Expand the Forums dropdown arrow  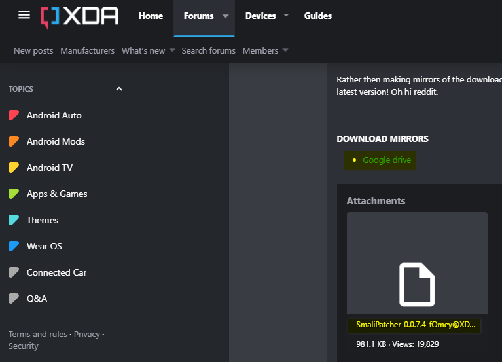pos(226,16)
